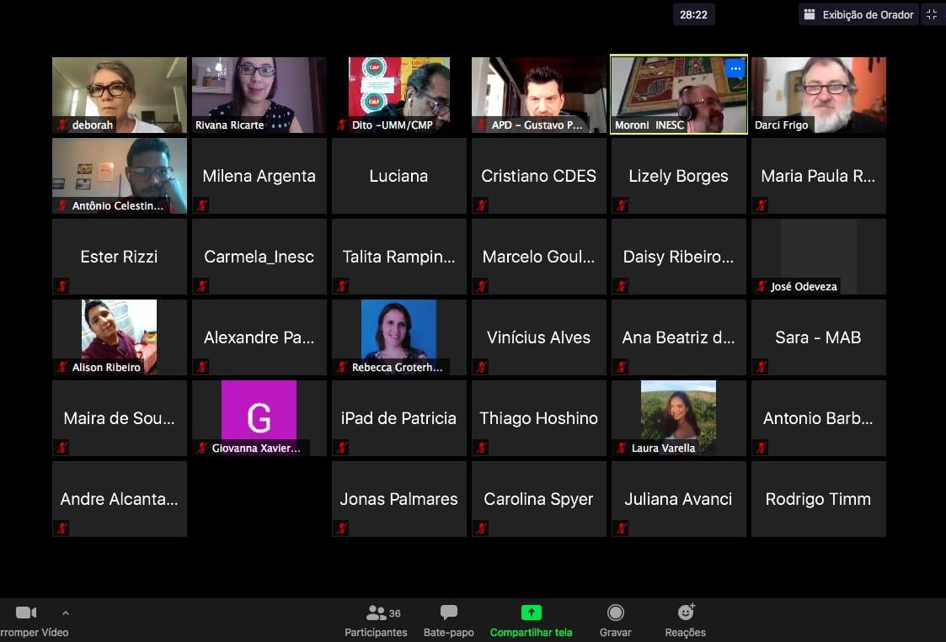Open the Reações emoji icon
Screen dimensions: 946x642
[x=686, y=613]
